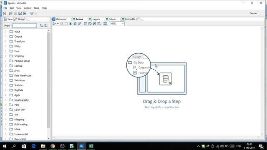This screenshot has height=150, width=267.
Task: Select the Pentaho Server folder icon
Action: (11, 61)
